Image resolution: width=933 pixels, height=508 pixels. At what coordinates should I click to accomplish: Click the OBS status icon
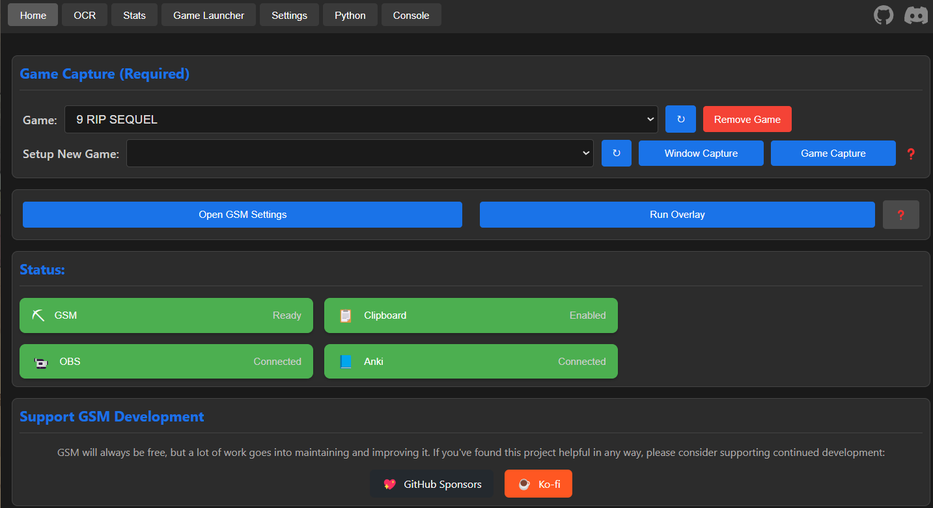[41, 362]
